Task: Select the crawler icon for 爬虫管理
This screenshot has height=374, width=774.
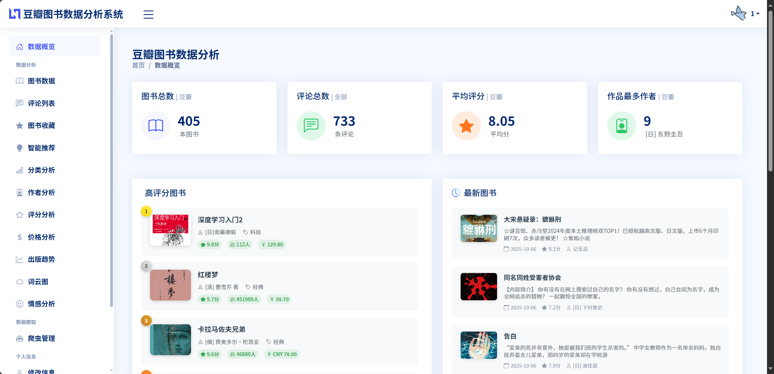Action: (19, 338)
